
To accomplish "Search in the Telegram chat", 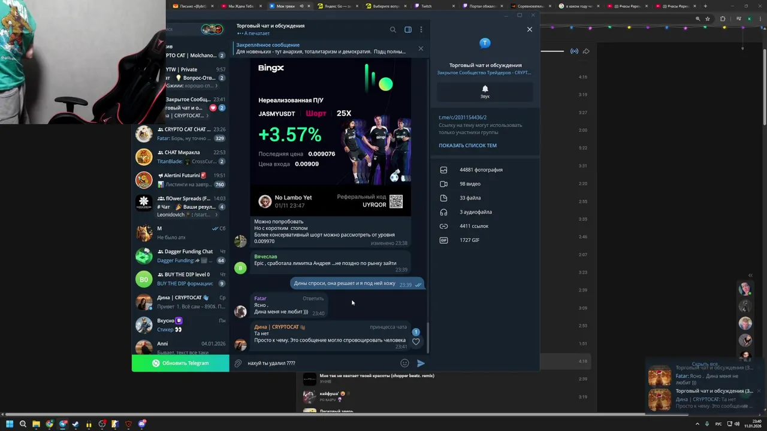I will coord(393,29).
